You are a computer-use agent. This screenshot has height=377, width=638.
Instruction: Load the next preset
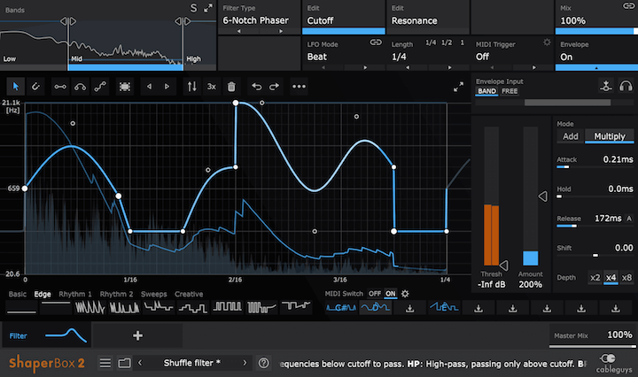245,363
